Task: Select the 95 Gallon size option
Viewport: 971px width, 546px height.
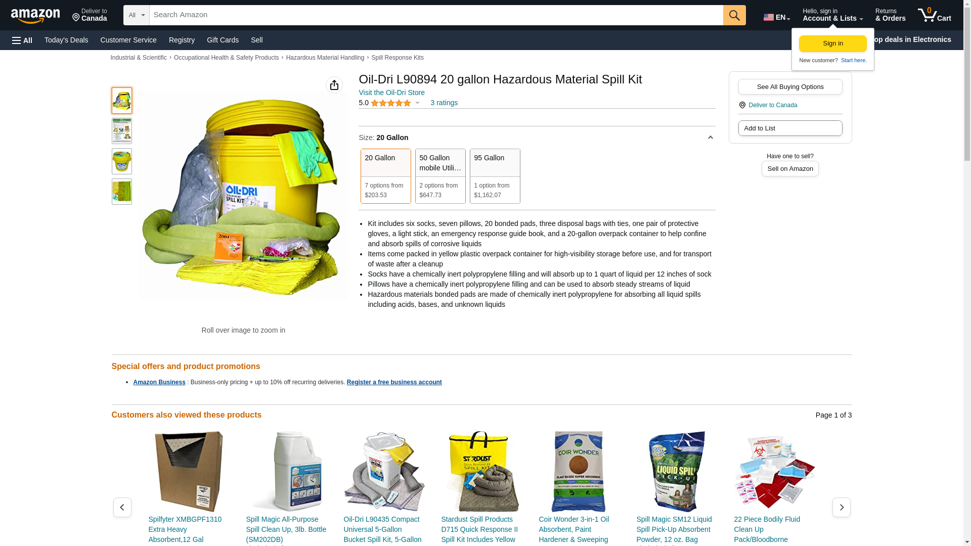Action: coord(495,176)
